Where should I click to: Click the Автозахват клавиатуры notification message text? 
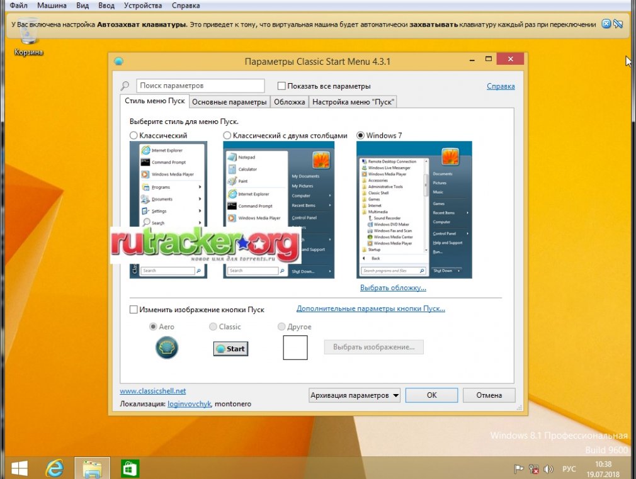(304, 25)
